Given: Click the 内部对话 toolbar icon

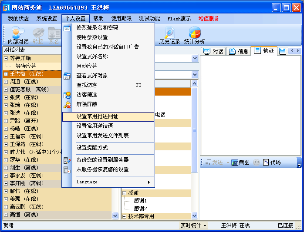Looking at the screenshot, I should tap(18, 35).
